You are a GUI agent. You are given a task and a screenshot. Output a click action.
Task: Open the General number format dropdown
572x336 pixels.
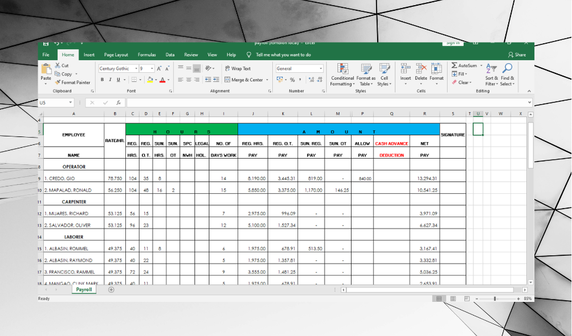(x=321, y=68)
